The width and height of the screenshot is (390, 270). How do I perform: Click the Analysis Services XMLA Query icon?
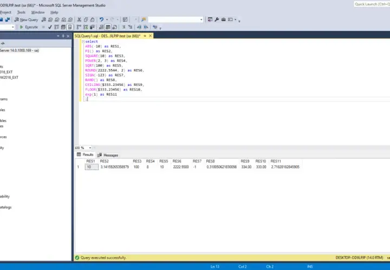64,19
